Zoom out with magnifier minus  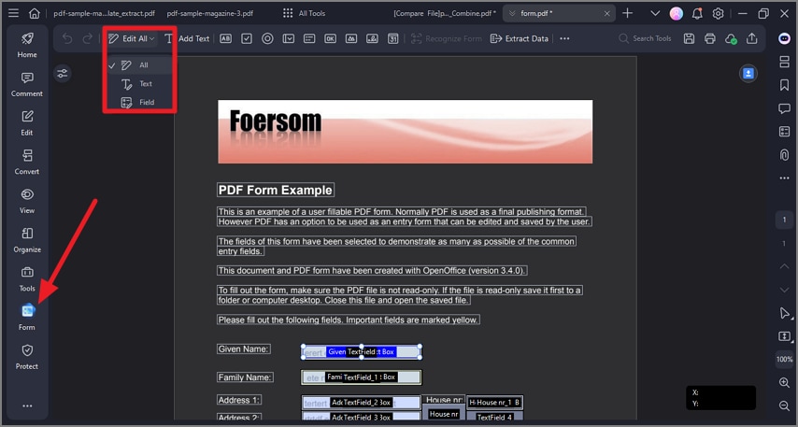click(784, 406)
